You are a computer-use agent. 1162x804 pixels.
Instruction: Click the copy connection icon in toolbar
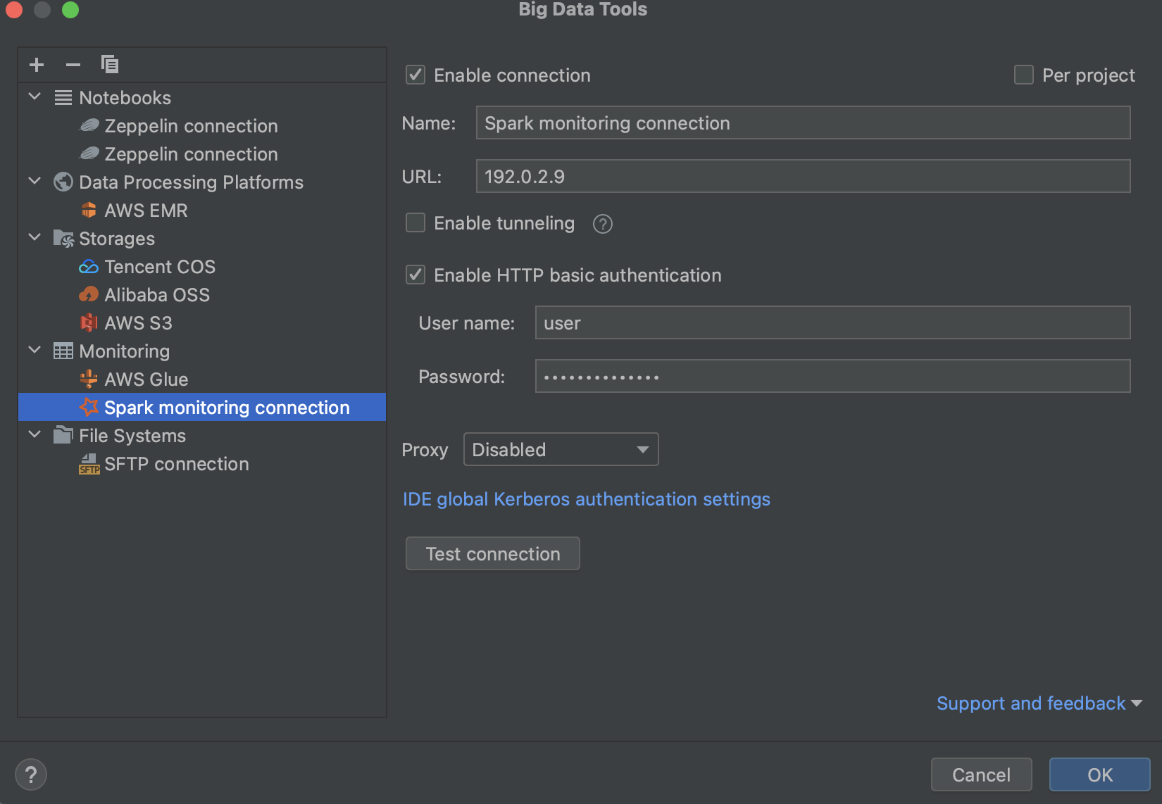click(110, 64)
